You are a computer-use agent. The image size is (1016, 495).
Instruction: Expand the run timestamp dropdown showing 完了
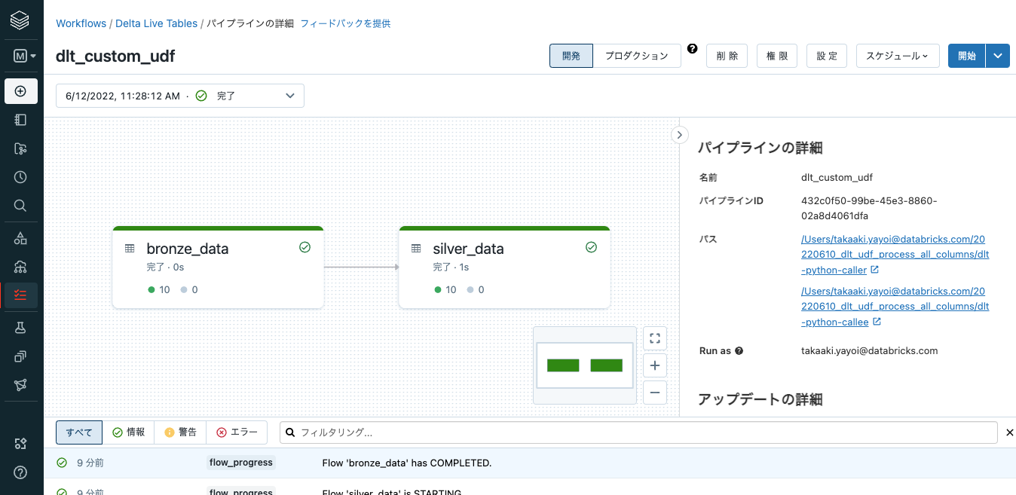click(x=289, y=96)
